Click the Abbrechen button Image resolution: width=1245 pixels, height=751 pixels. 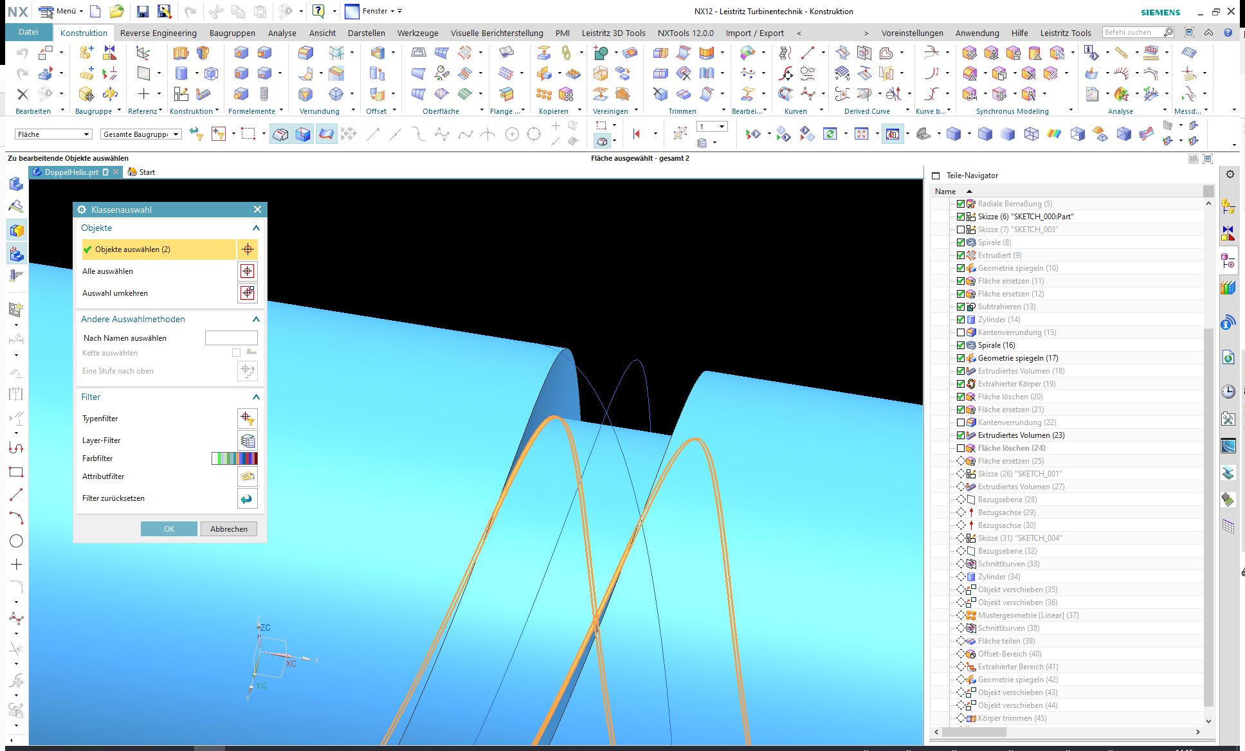pos(229,529)
